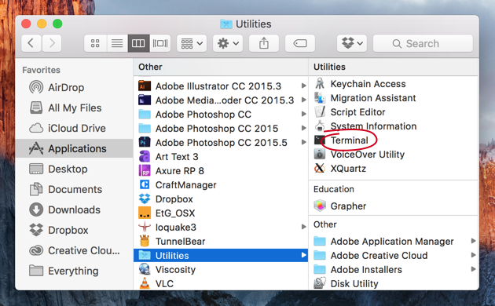Switch to icon view

95,43
